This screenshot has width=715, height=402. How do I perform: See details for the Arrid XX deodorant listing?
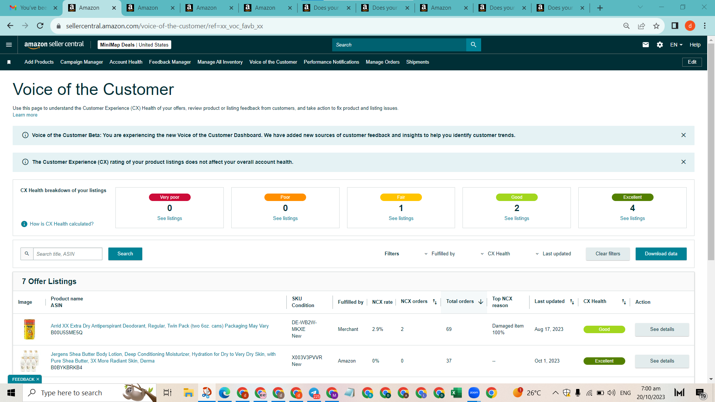tap(662, 329)
